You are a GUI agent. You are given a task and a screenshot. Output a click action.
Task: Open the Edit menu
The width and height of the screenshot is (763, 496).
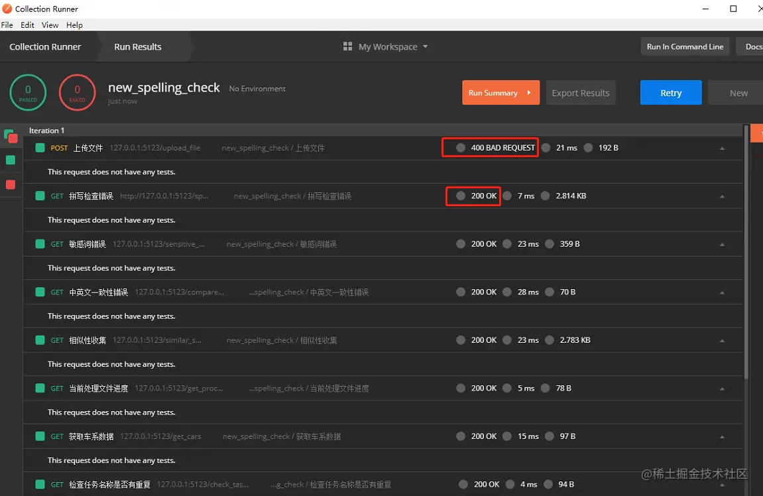27,25
